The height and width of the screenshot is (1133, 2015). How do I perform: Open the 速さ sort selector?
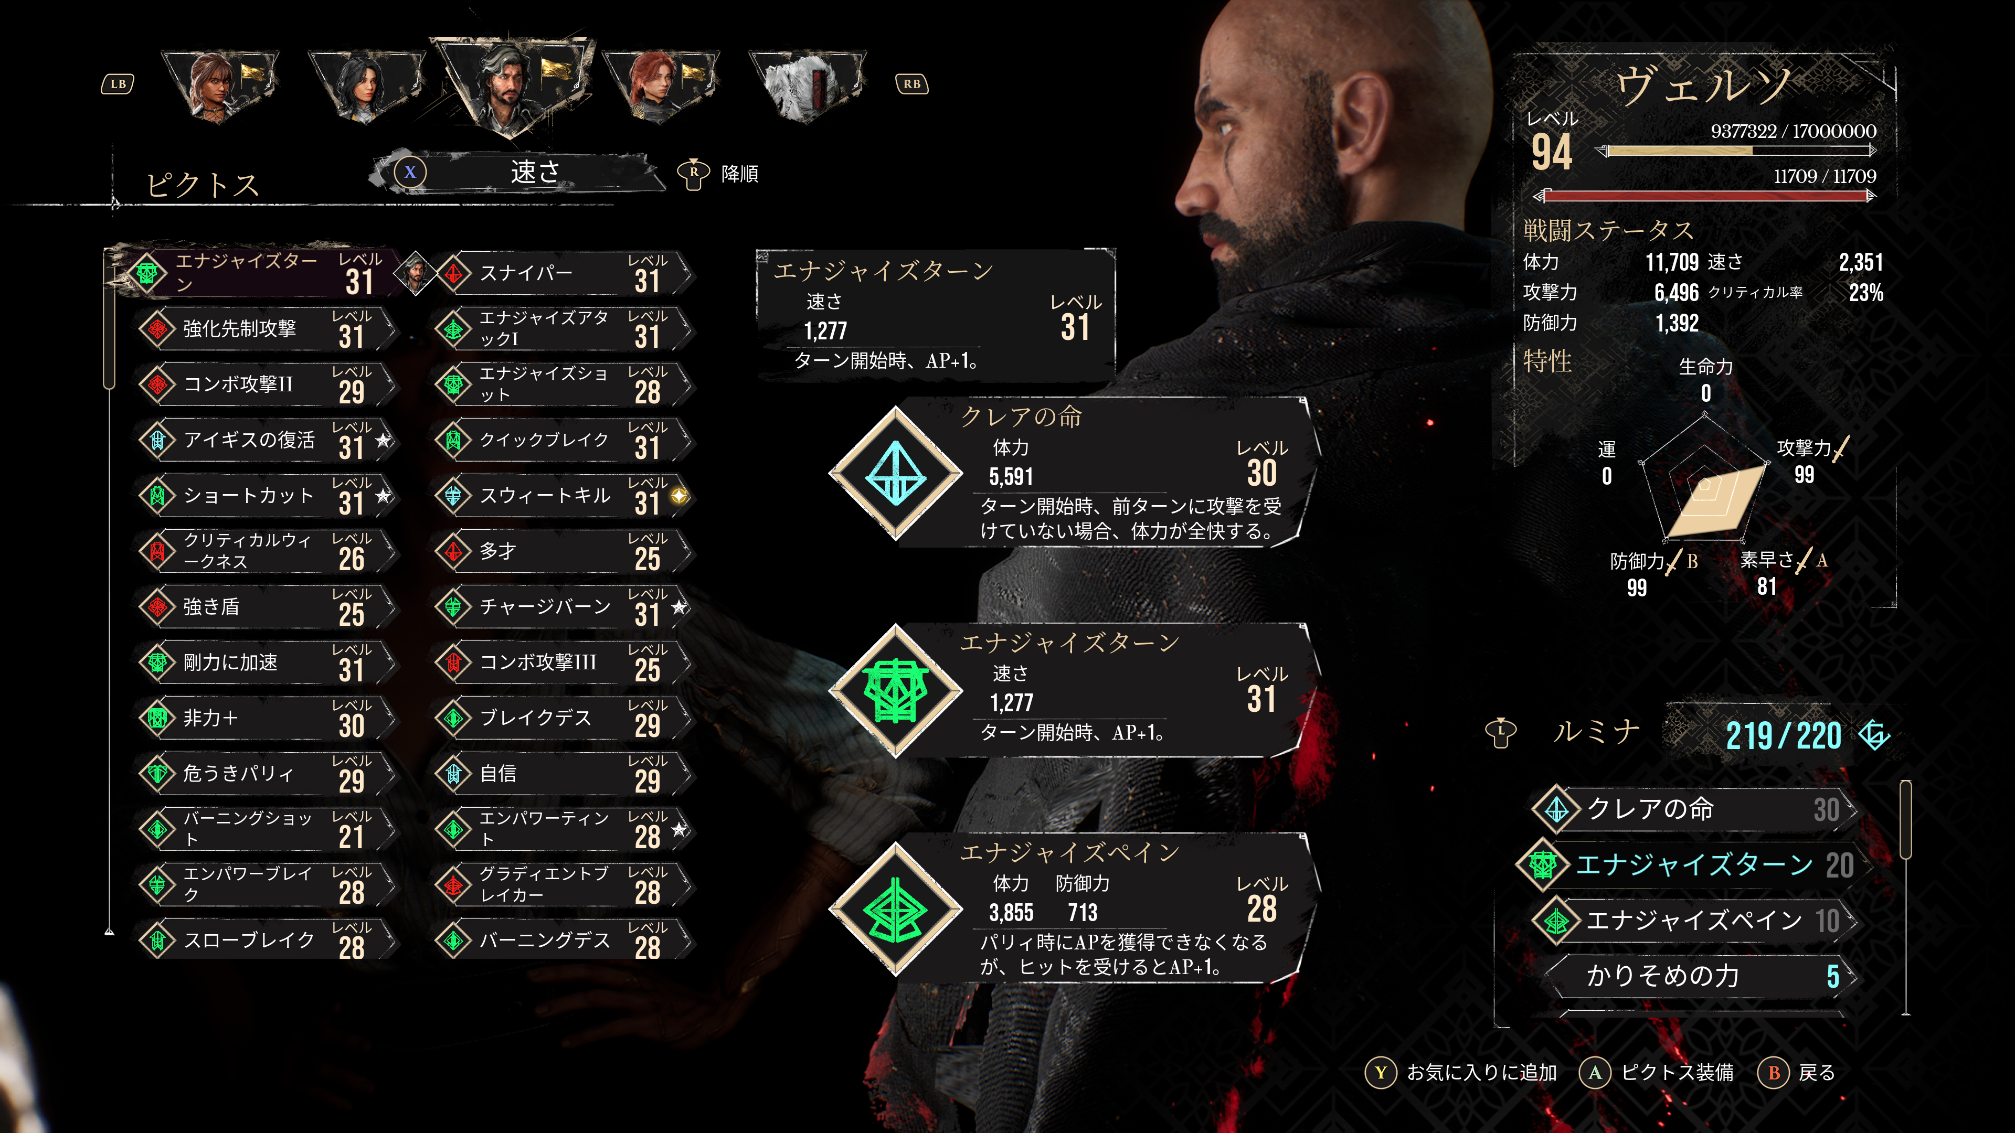tap(518, 172)
